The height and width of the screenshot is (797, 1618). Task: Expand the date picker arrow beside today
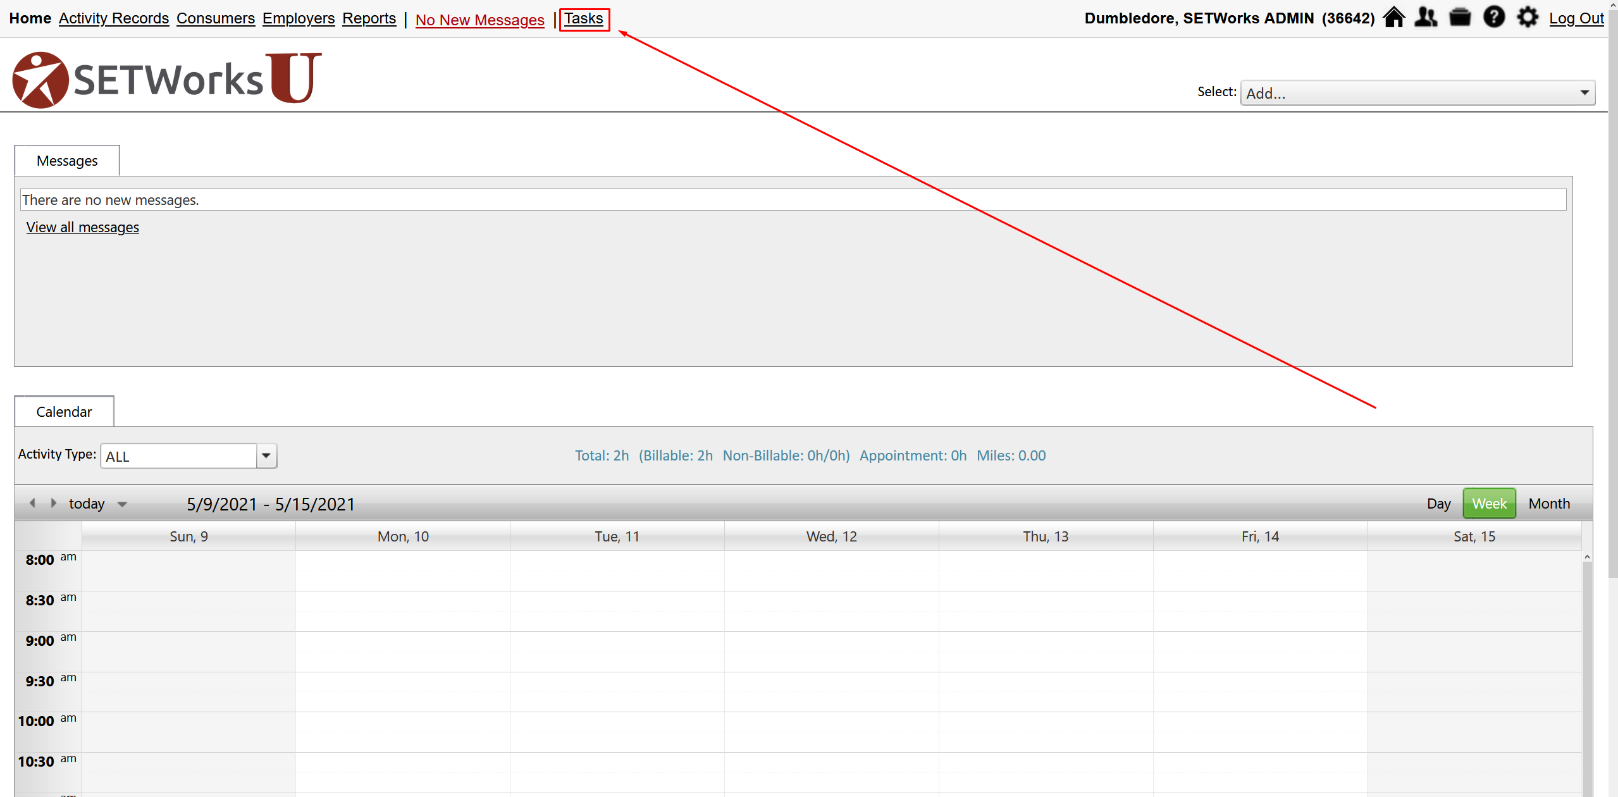tap(122, 504)
